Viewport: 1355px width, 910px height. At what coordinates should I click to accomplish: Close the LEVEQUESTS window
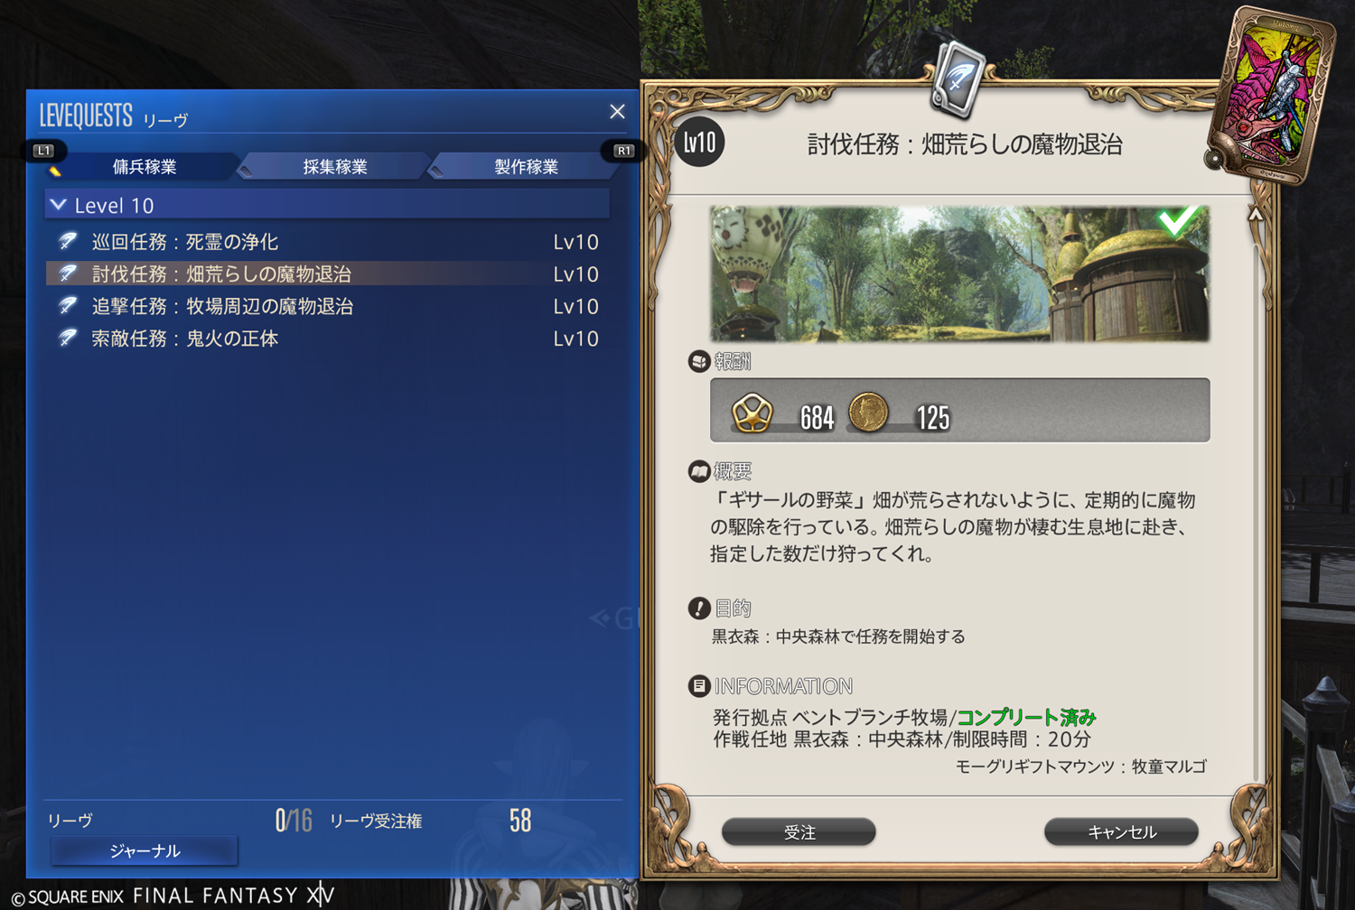pos(617,111)
